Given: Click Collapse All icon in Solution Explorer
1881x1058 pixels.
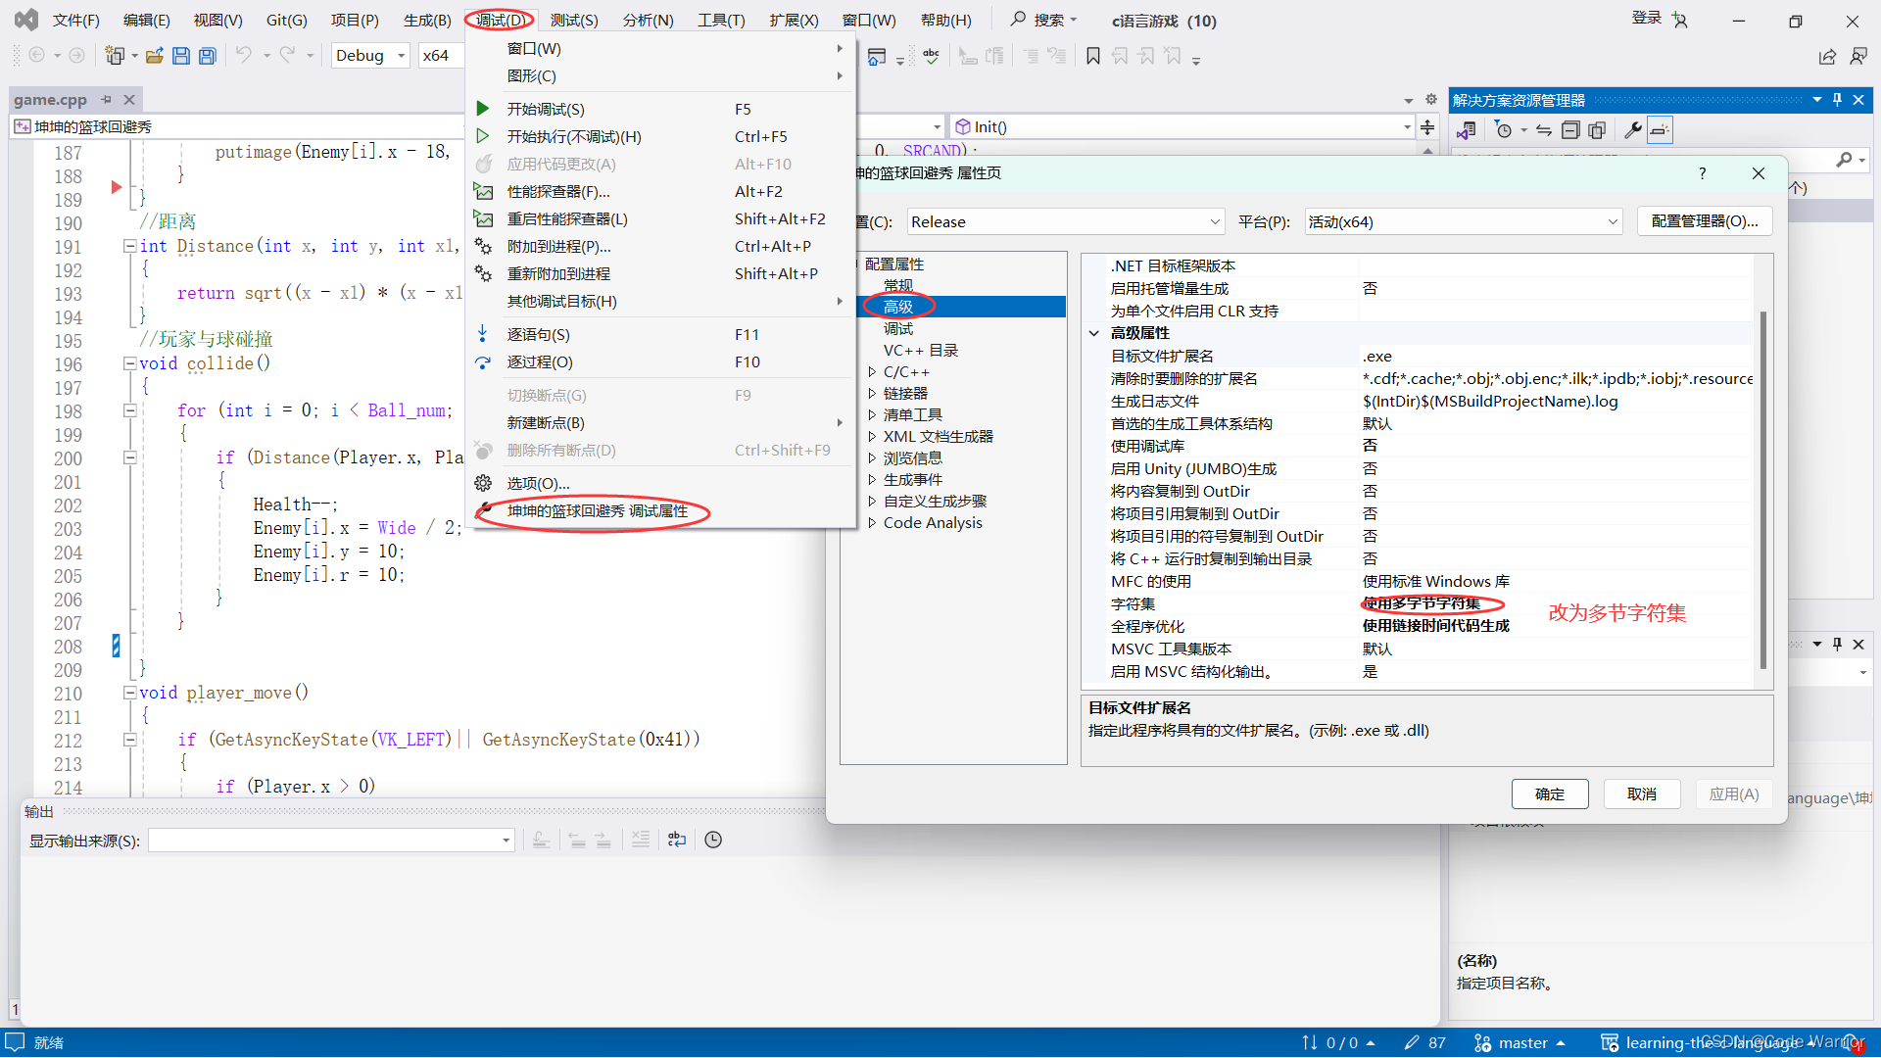Looking at the screenshot, I should pos(1570,130).
